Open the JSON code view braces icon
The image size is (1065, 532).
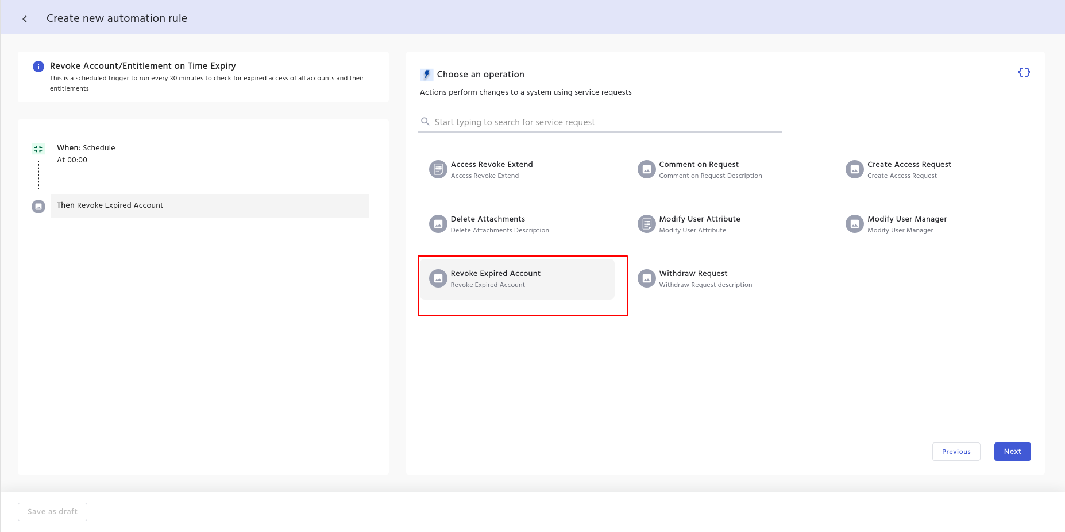pyautogui.click(x=1024, y=72)
